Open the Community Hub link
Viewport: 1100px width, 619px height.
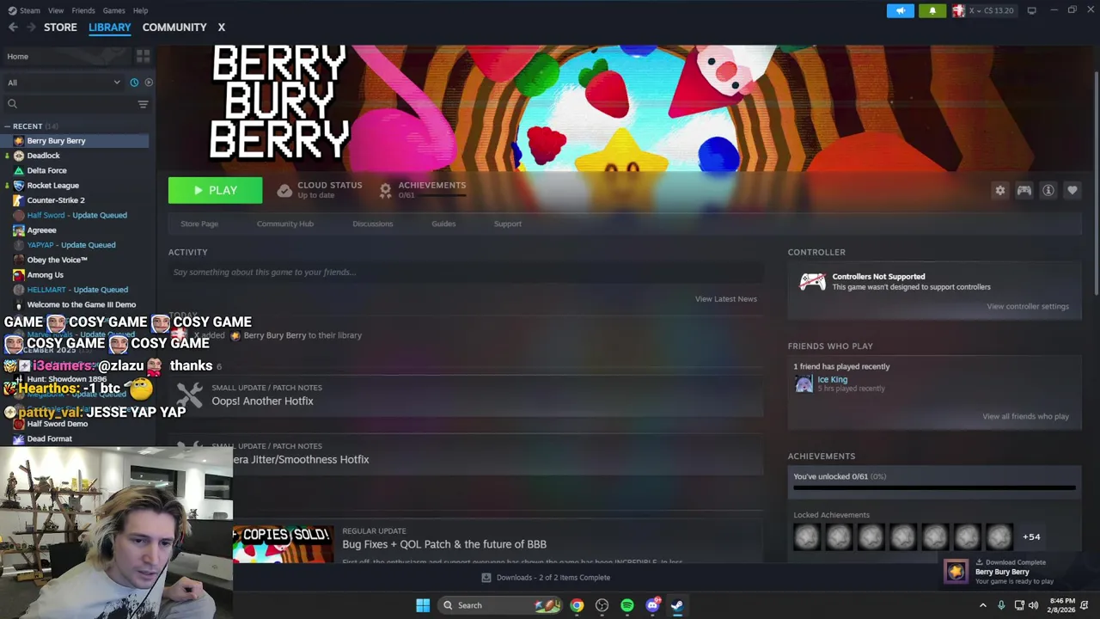pyautogui.click(x=285, y=224)
